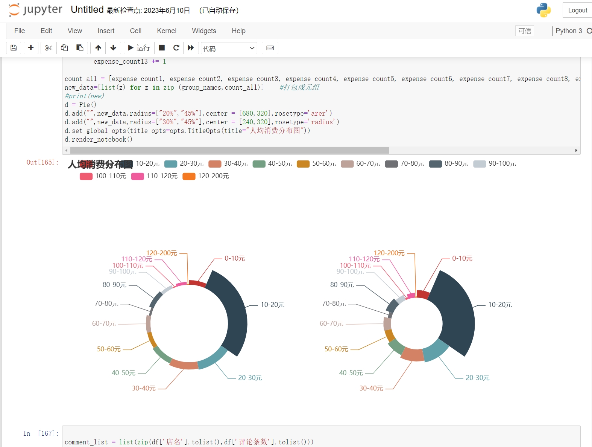This screenshot has height=447, width=592.
Task: Click the Python logo icon
Action: tap(543, 10)
